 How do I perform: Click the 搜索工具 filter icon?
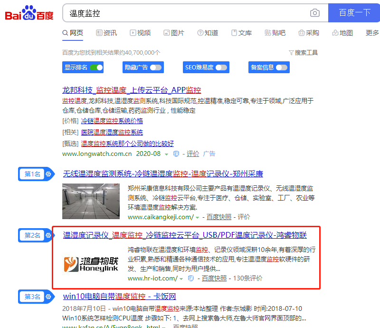pyautogui.click(x=291, y=53)
